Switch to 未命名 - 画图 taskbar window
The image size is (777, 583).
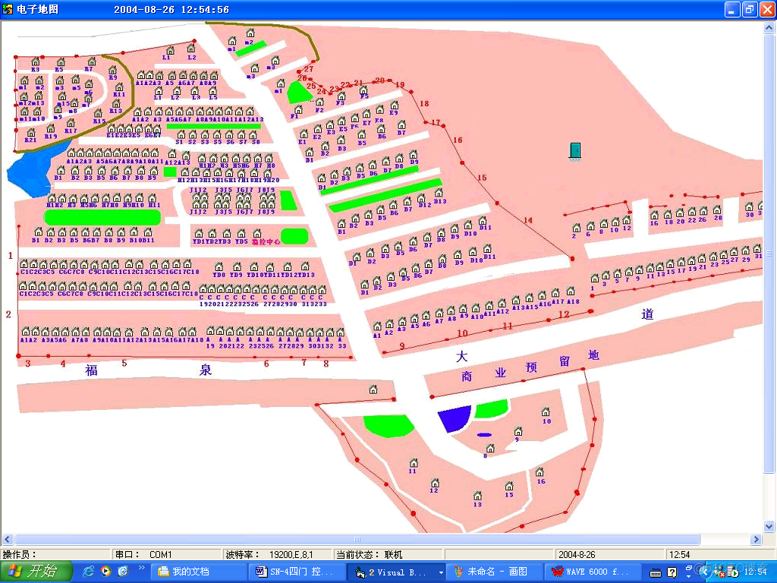coord(494,572)
